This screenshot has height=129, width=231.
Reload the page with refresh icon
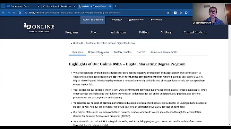(x=14, y=13)
